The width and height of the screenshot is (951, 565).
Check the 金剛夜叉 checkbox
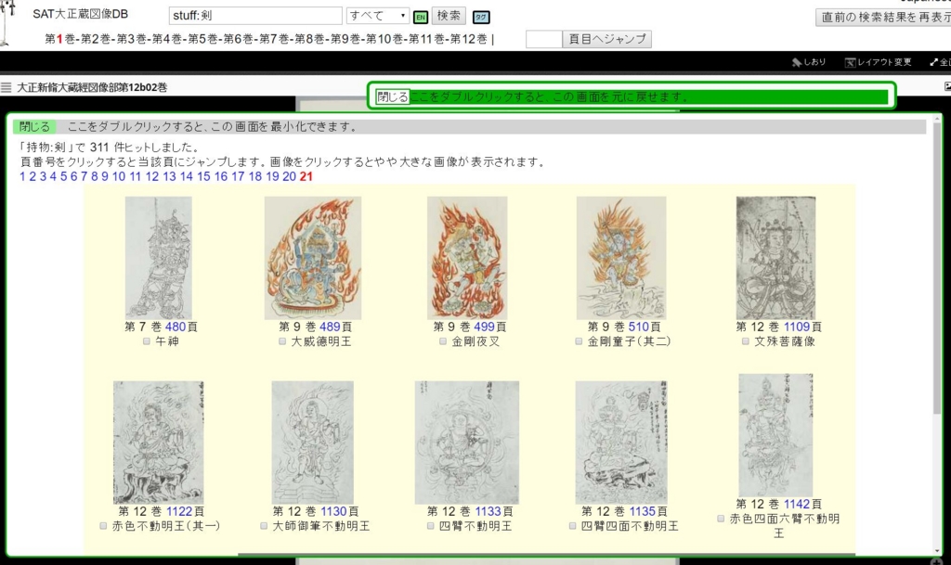pos(443,341)
